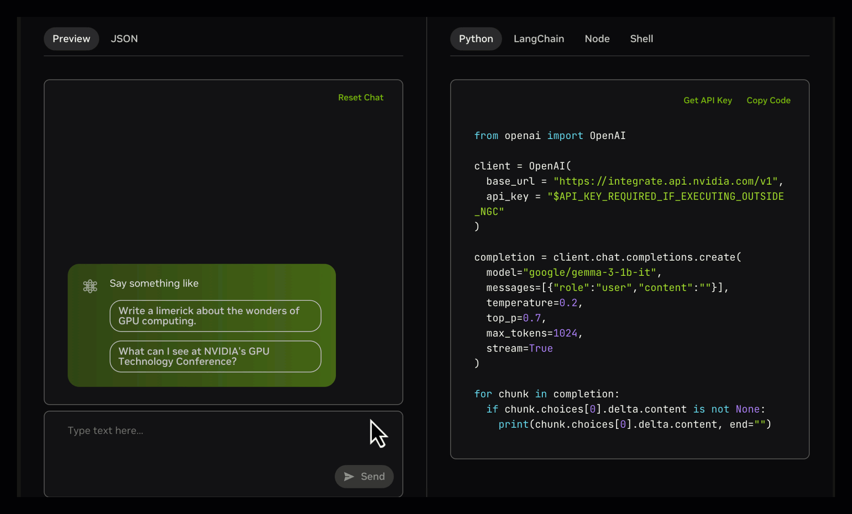852x514 pixels.
Task: Click the 'Say something like' heading
Action: (154, 283)
